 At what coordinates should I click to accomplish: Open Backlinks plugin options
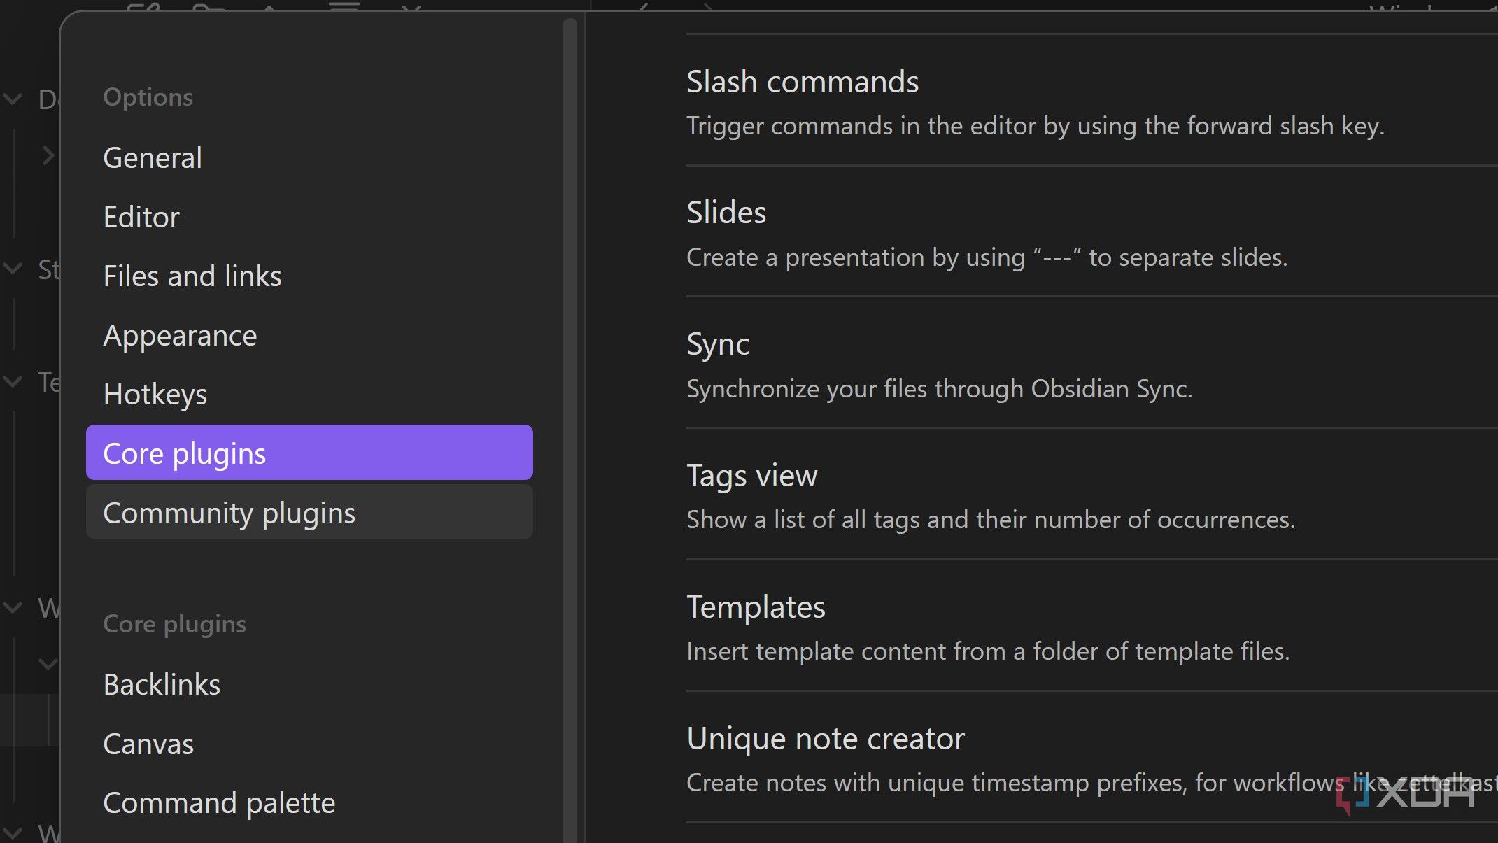162,685
